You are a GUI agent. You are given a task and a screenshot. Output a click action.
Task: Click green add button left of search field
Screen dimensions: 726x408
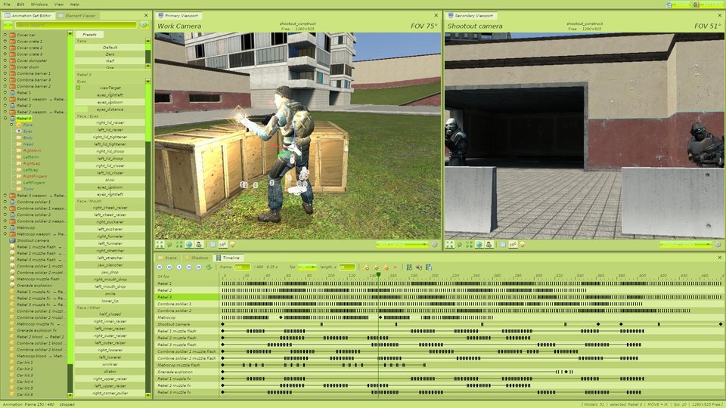8,24
